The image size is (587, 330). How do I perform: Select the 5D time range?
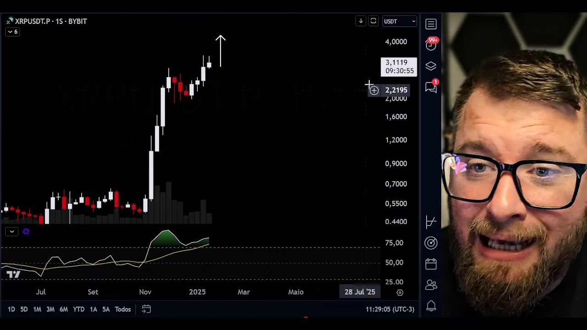[24, 309]
